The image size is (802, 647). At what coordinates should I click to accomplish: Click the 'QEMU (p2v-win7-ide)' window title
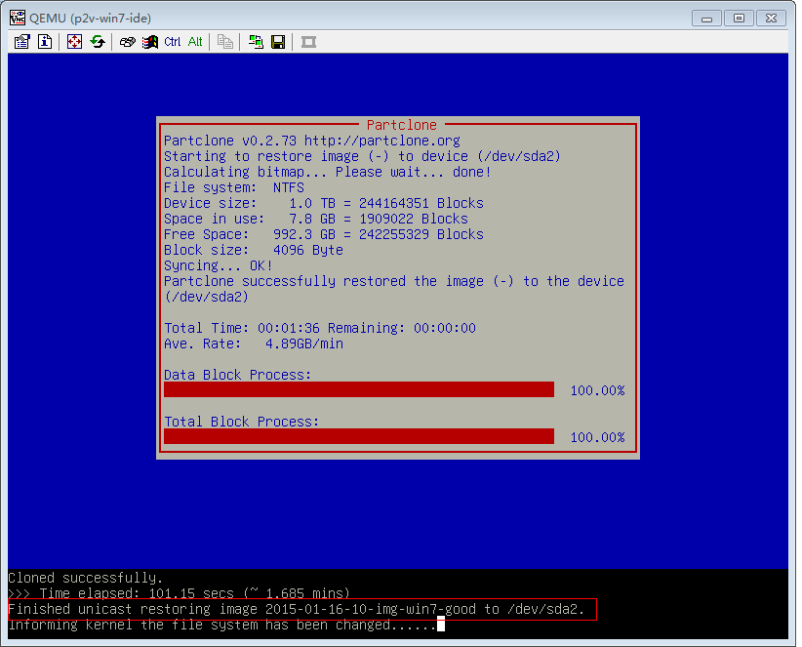(x=90, y=19)
